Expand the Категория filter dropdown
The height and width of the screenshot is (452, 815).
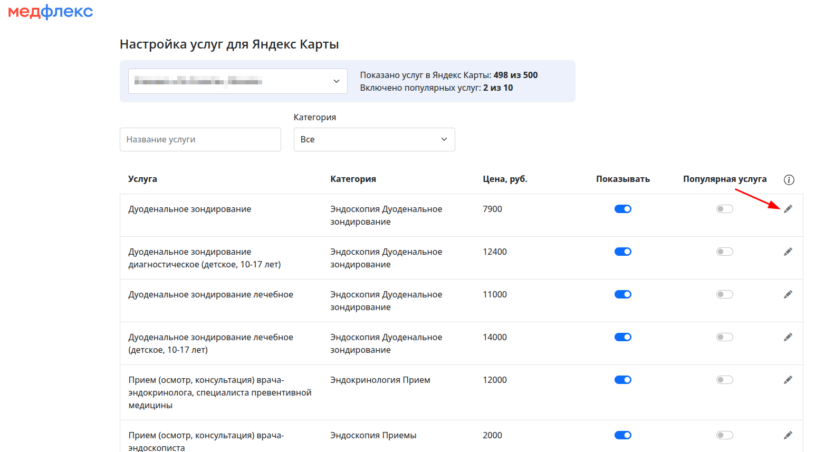(x=374, y=140)
